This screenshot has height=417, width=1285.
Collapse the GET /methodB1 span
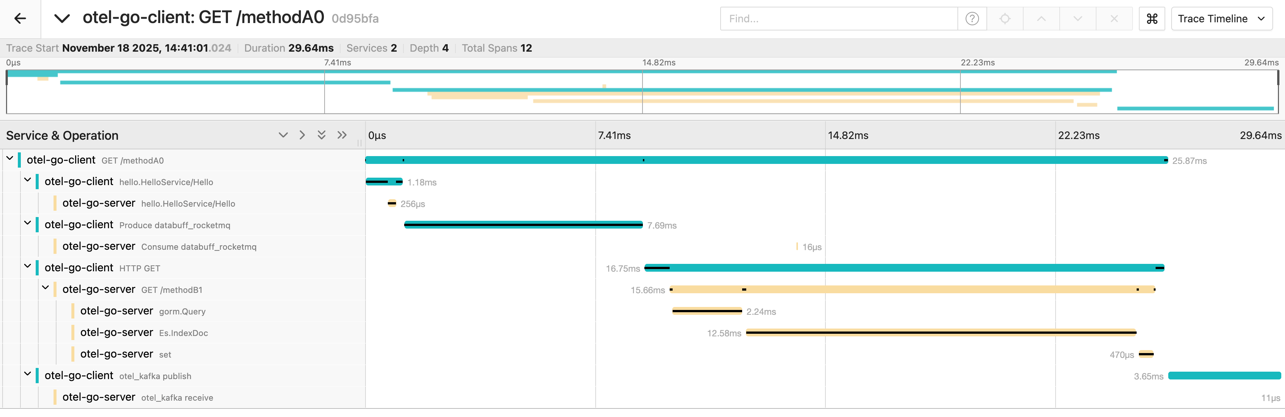tap(45, 288)
